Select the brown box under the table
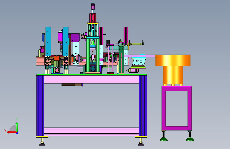Image resolution: width=230 pixels, height=149 pixels. tap(72, 85)
